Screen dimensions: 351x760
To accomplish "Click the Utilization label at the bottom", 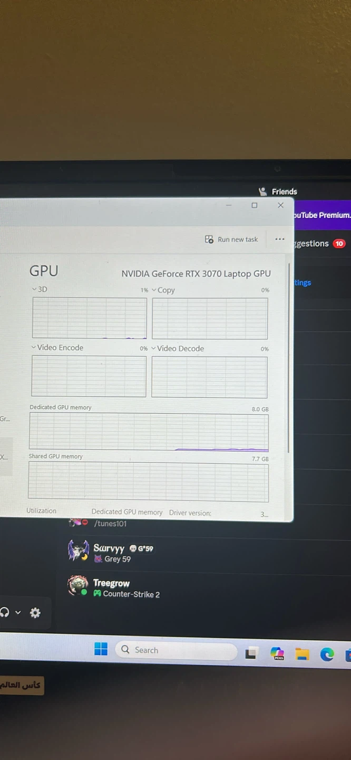I will 41,510.
